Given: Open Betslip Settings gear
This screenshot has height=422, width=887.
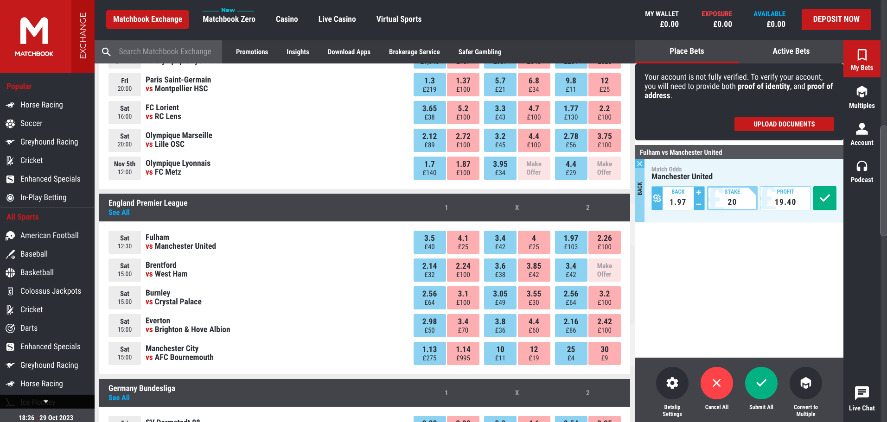Looking at the screenshot, I should point(672,383).
